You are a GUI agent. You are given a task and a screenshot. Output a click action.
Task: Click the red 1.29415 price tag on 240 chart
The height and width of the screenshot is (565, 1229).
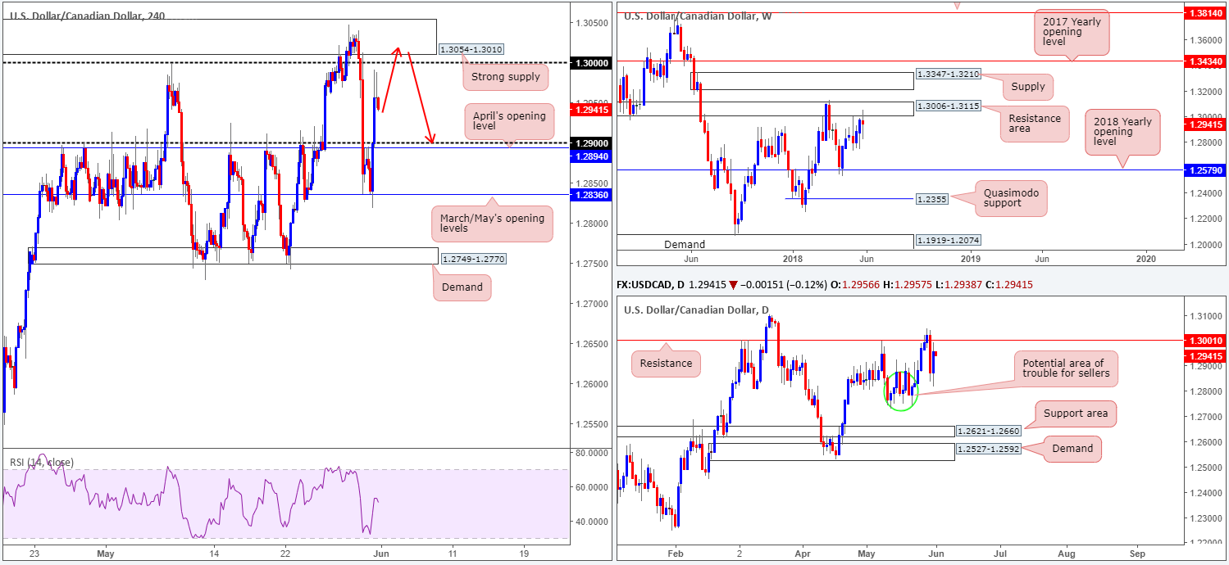click(591, 110)
